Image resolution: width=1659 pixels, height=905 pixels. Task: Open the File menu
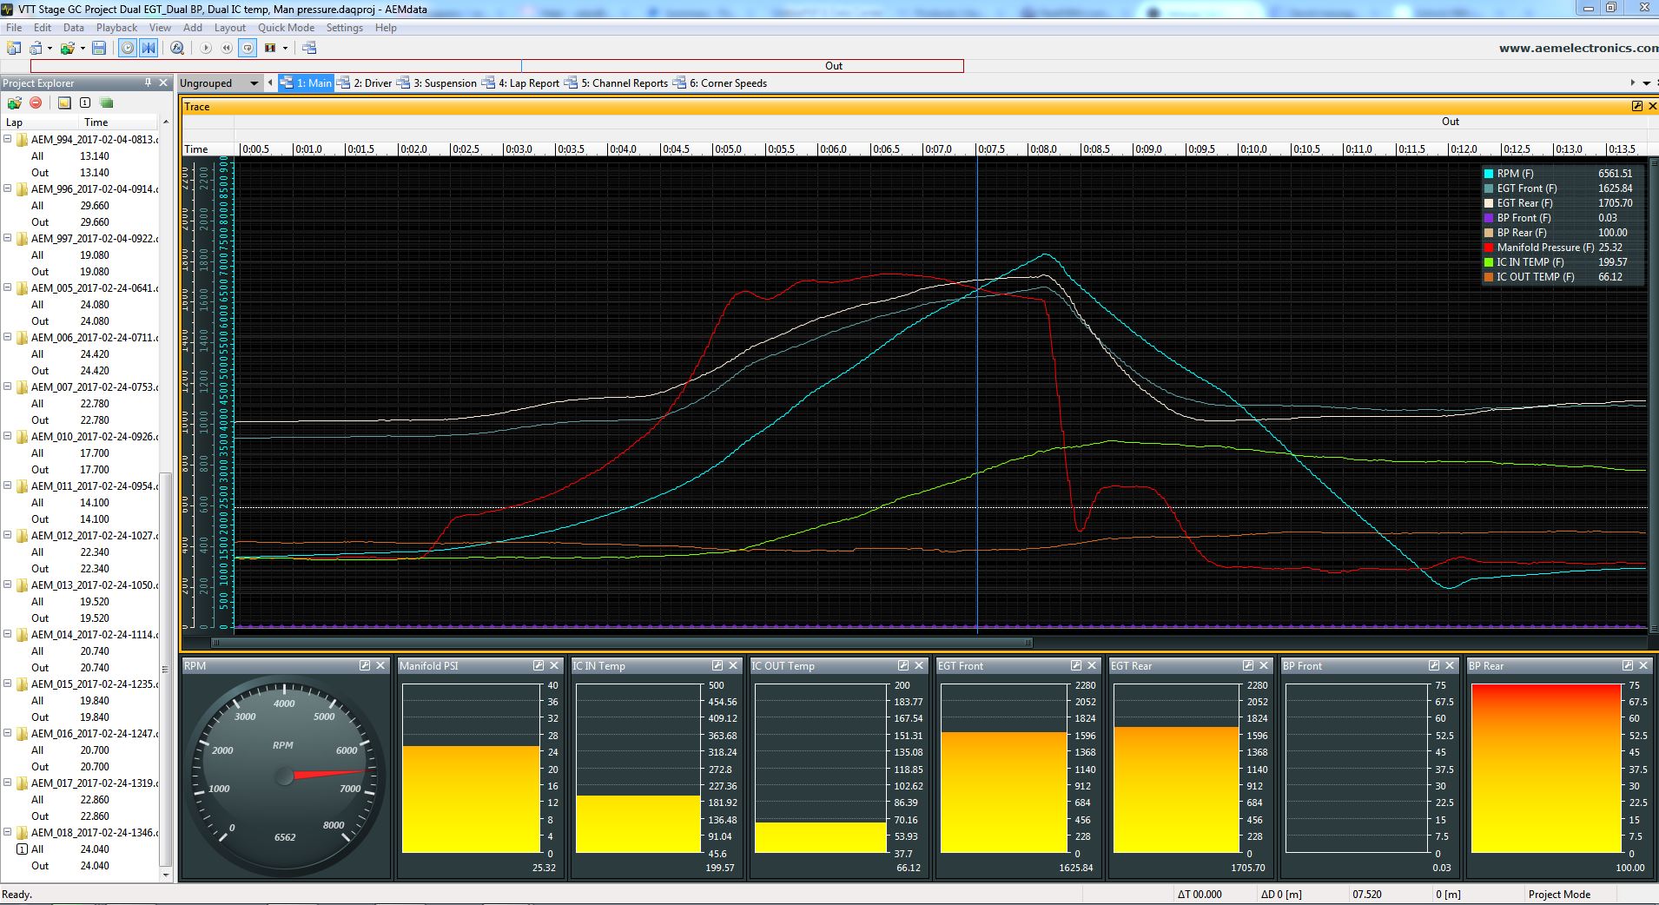14,28
